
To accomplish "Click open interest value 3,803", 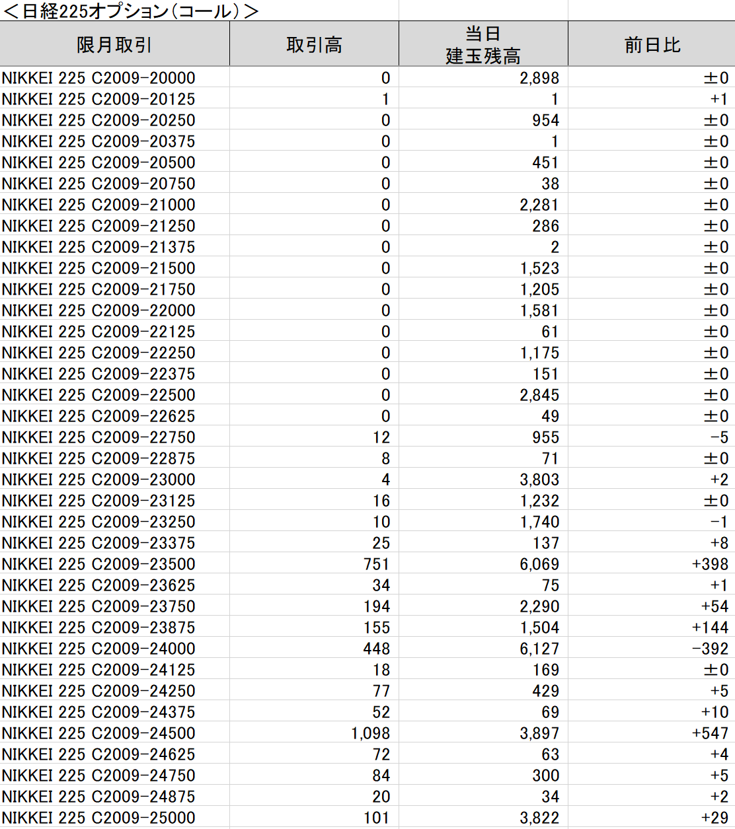I will [540, 480].
